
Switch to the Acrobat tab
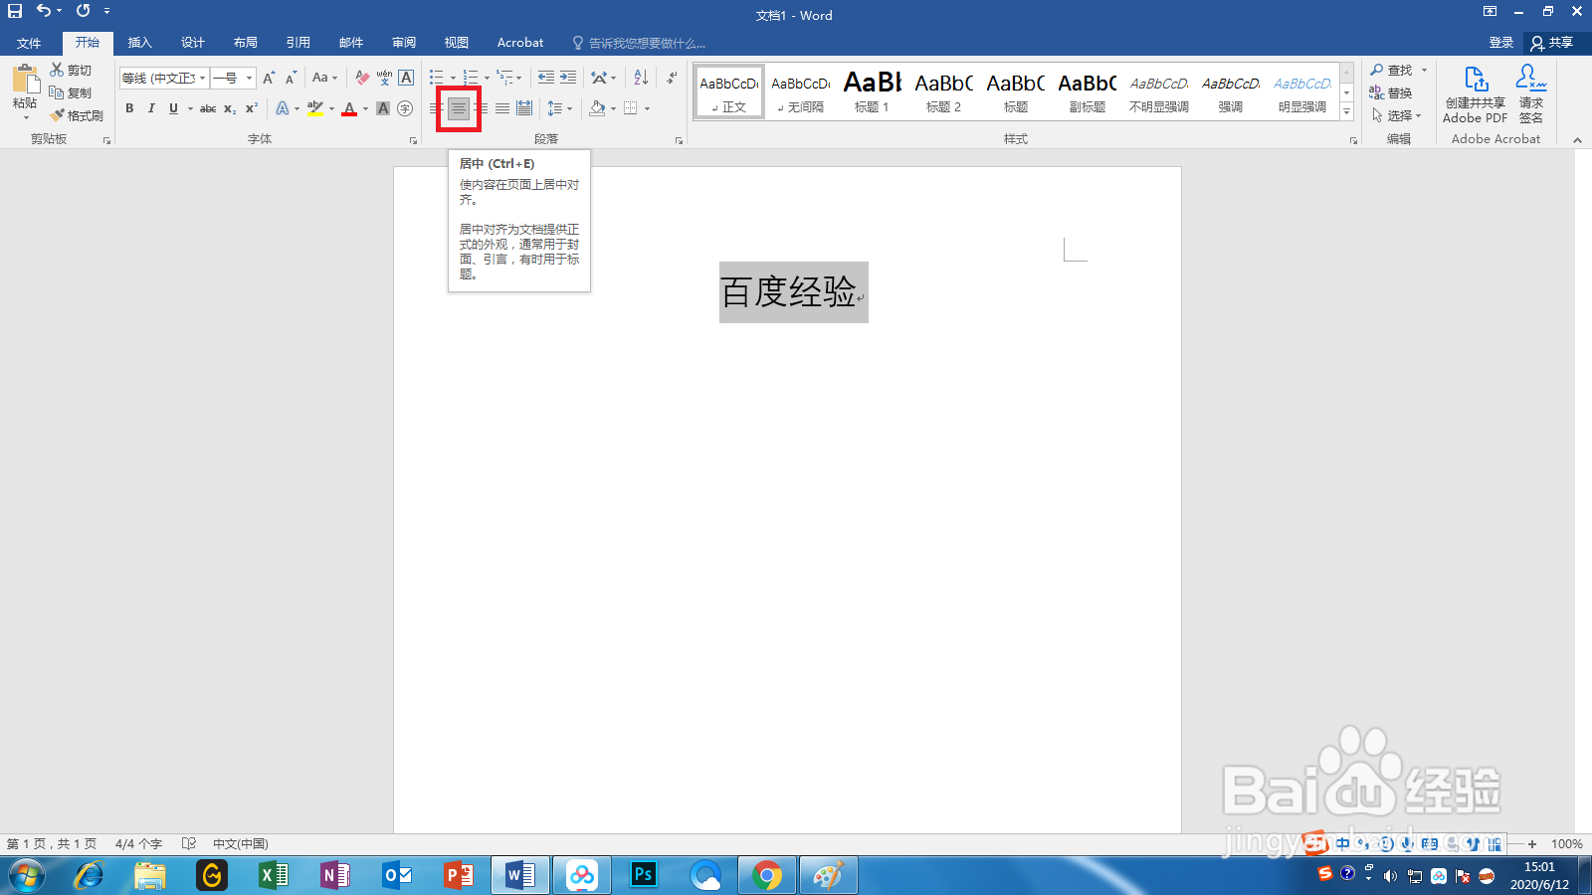(520, 43)
